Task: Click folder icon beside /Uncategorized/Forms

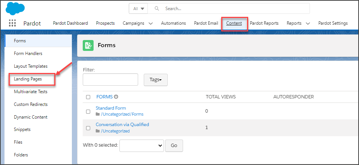Action: tap(98, 114)
